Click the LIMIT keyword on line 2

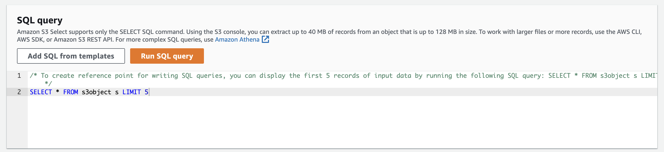coord(131,92)
